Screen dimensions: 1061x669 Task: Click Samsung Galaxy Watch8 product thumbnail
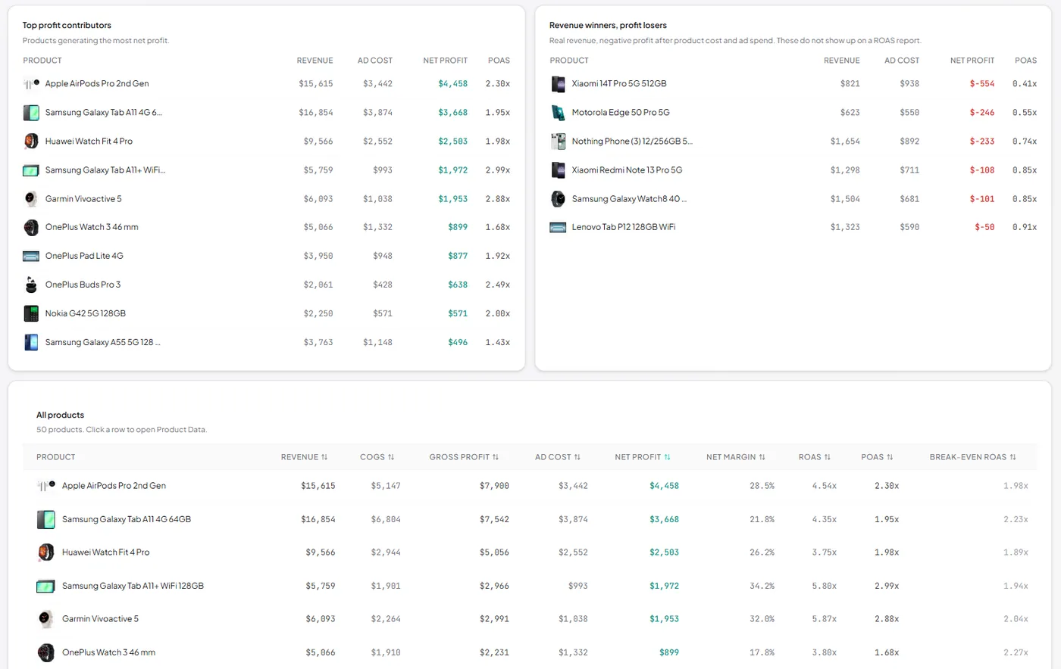point(558,199)
